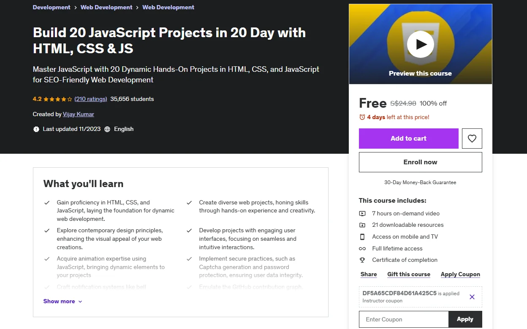Open the 210 ratings link

tap(91, 99)
